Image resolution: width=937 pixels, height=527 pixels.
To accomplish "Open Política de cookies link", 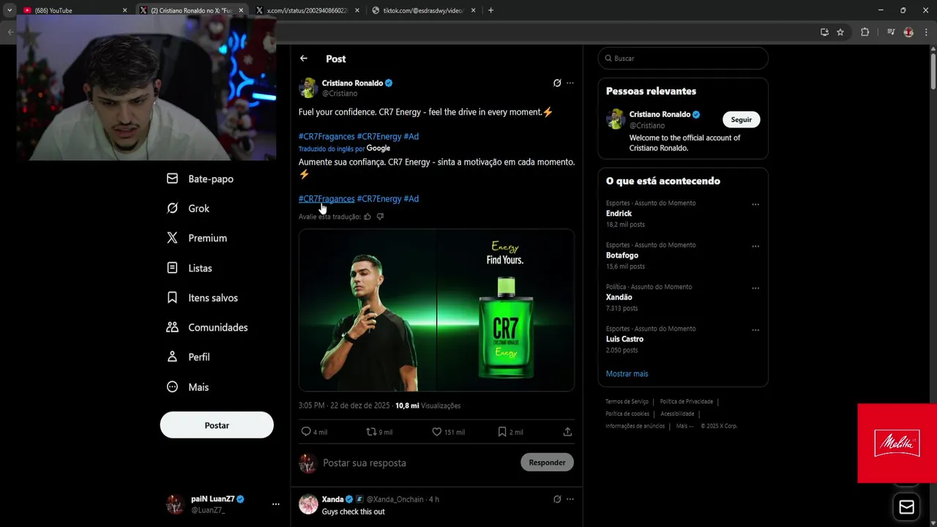I will coord(627,414).
